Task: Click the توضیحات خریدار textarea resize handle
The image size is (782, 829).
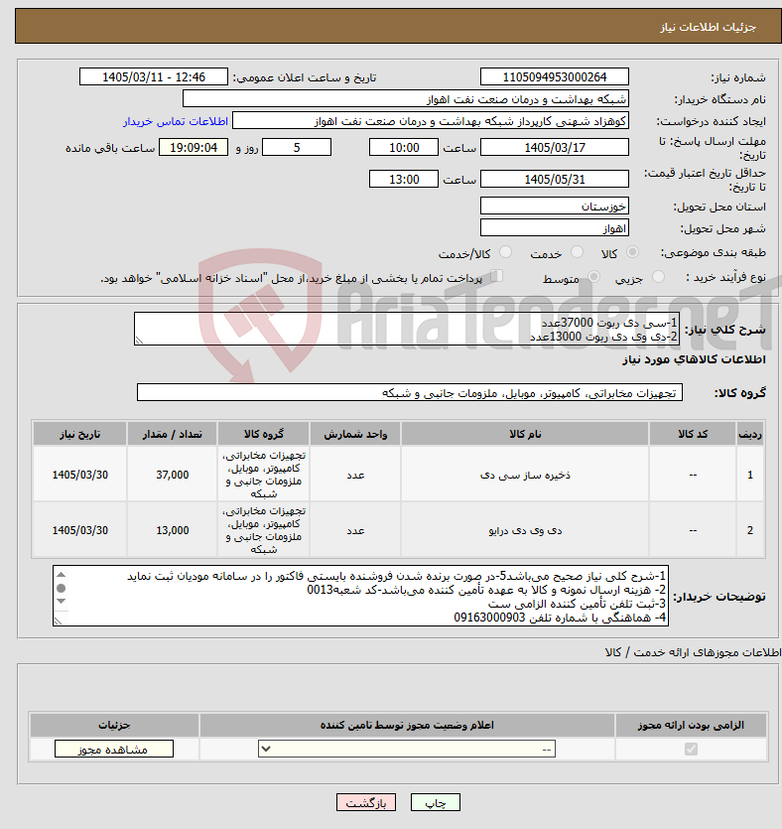Action: coord(59,622)
